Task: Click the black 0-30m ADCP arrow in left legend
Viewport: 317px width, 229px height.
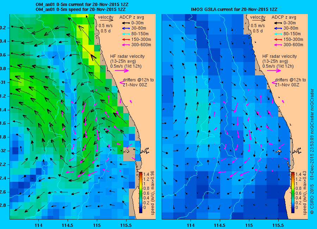Action: click(x=126, y=23)
